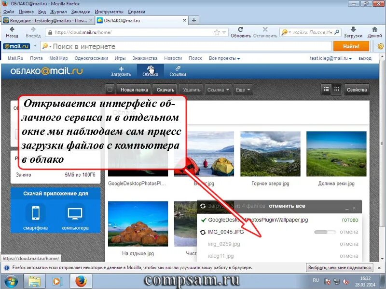
Task: Expand the Все проекты dropdown
Action: tap(224, 58)
